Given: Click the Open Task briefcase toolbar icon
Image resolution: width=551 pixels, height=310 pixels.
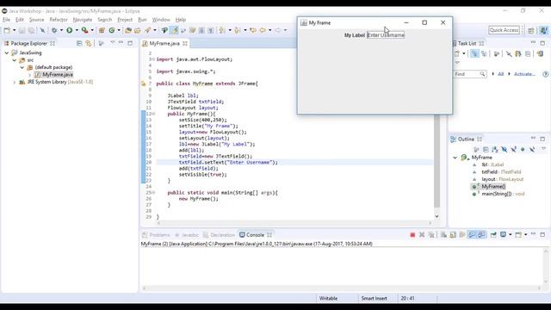Looking at the screenshot, I should [x=138, y=30].
